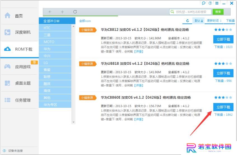
Task: Download the 华为C8860E ROM with 立即下载
Action: [223, 107]
